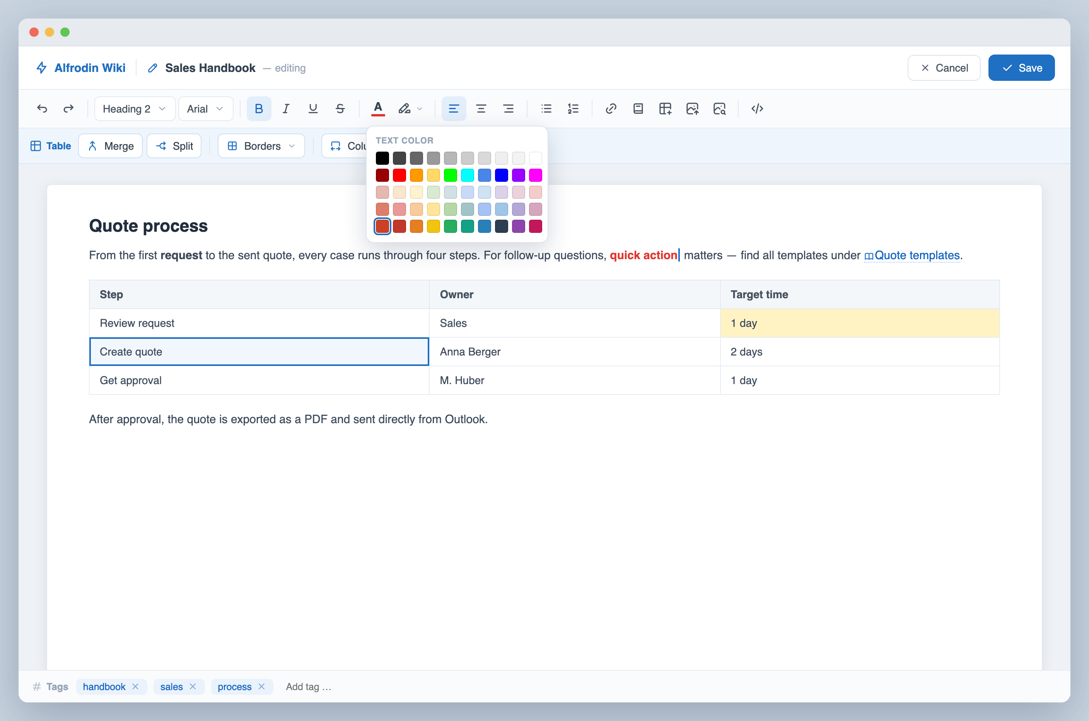Click the Add tag input field
Screen dimensions: 1089x721
(309, 687)
